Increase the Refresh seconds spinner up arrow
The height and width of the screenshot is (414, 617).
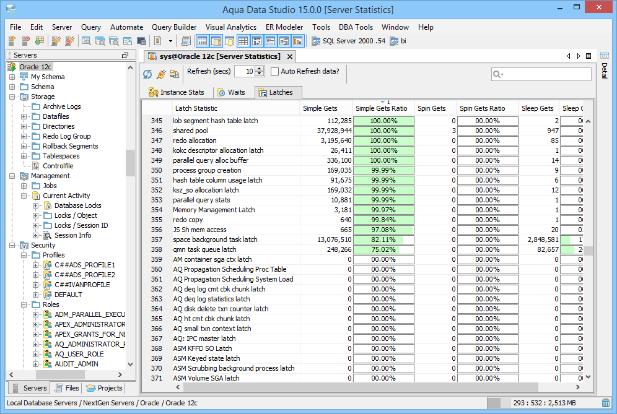point(260,69)
